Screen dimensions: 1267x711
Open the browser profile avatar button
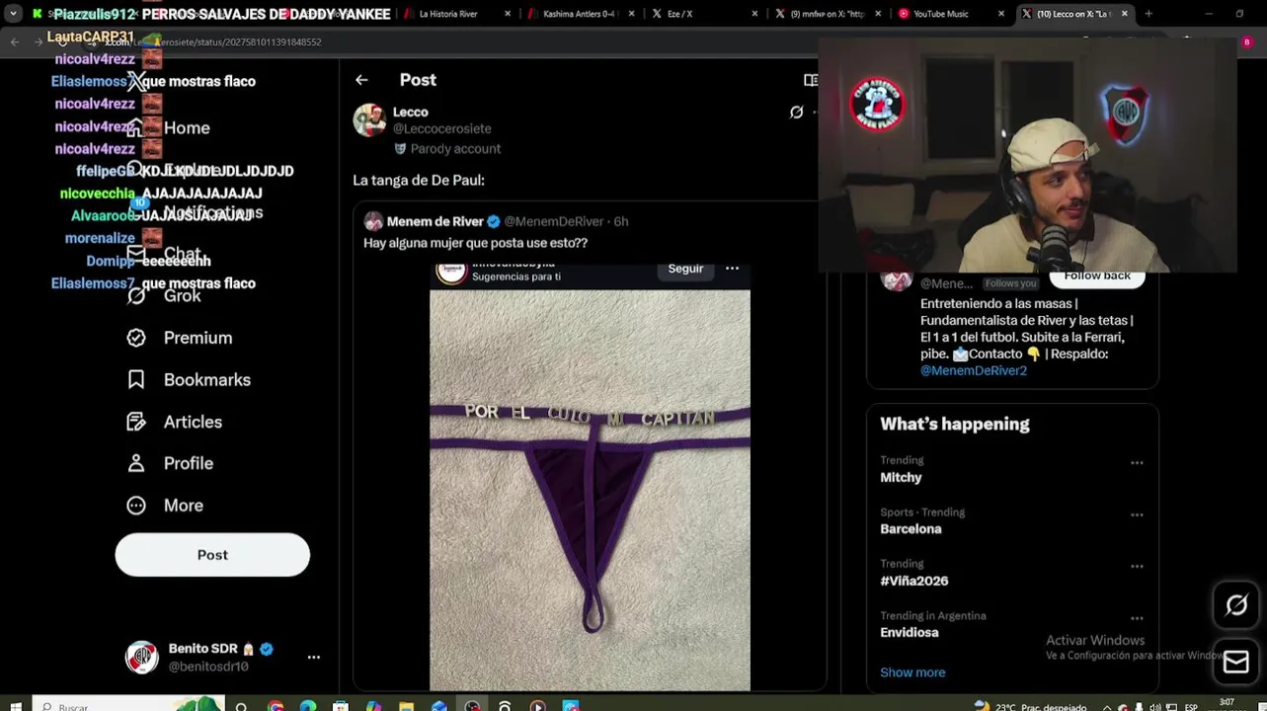click(1246, 41)
